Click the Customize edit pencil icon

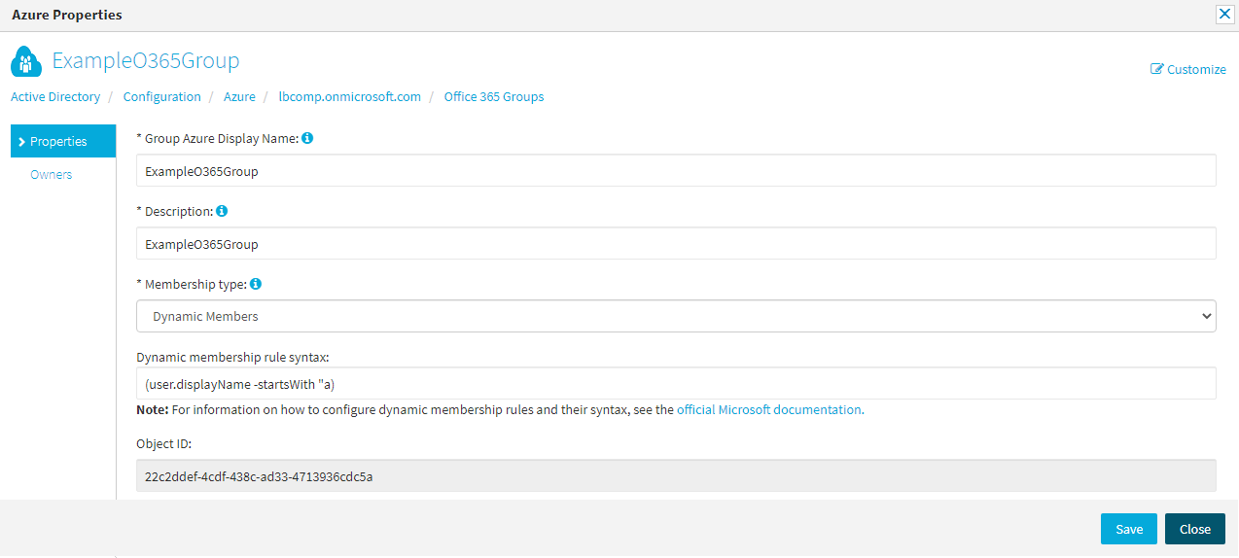pos(1157,69)
